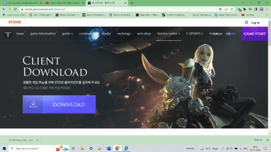The height and width of the screenshot is (152, 271).
Task: Open the news menu
Action: [20, 34]
